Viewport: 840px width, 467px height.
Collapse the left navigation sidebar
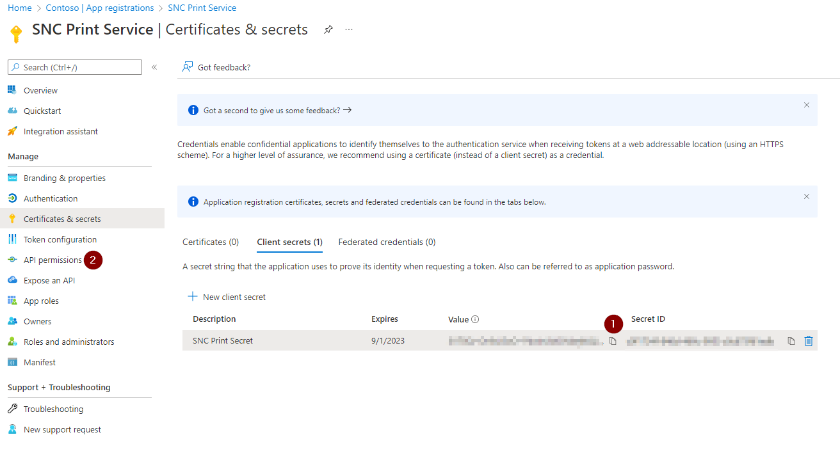[x=154, y=67]
